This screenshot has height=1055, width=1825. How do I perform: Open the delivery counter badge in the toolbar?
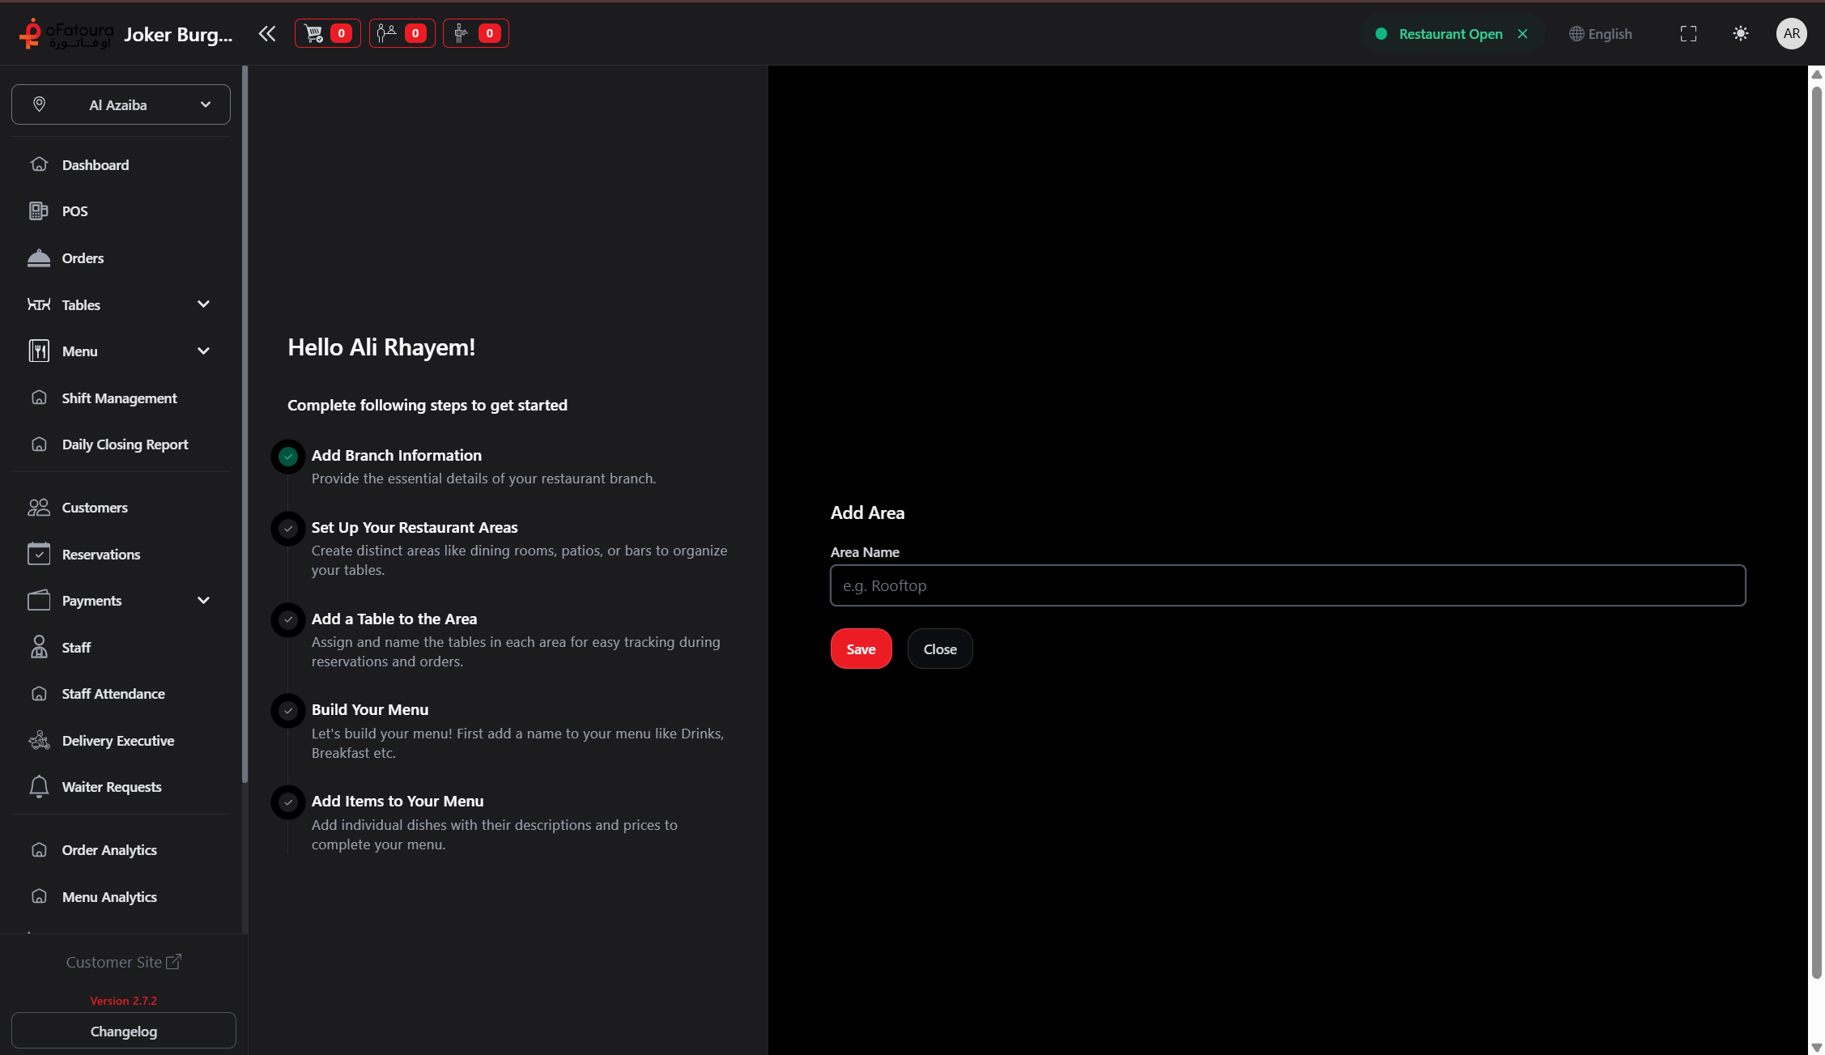(475, 33)
